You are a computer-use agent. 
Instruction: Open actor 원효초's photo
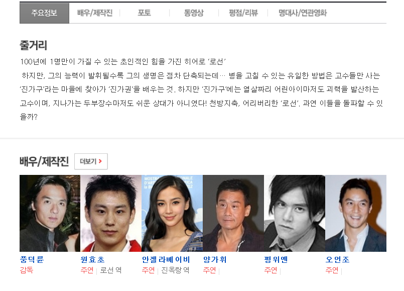[x=111, y=213]
